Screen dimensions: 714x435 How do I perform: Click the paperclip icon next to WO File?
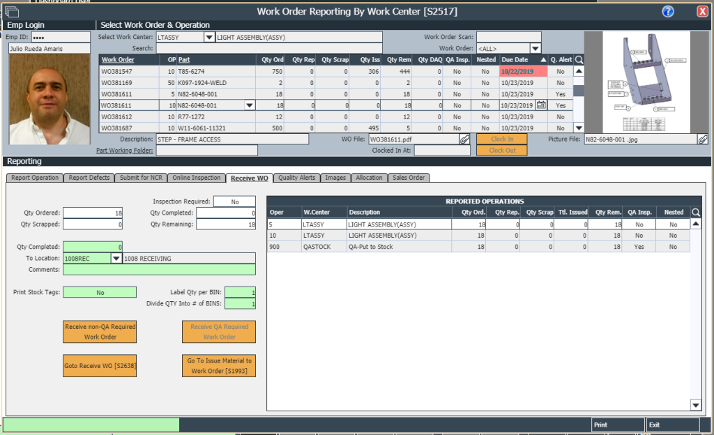coord(464,139)
